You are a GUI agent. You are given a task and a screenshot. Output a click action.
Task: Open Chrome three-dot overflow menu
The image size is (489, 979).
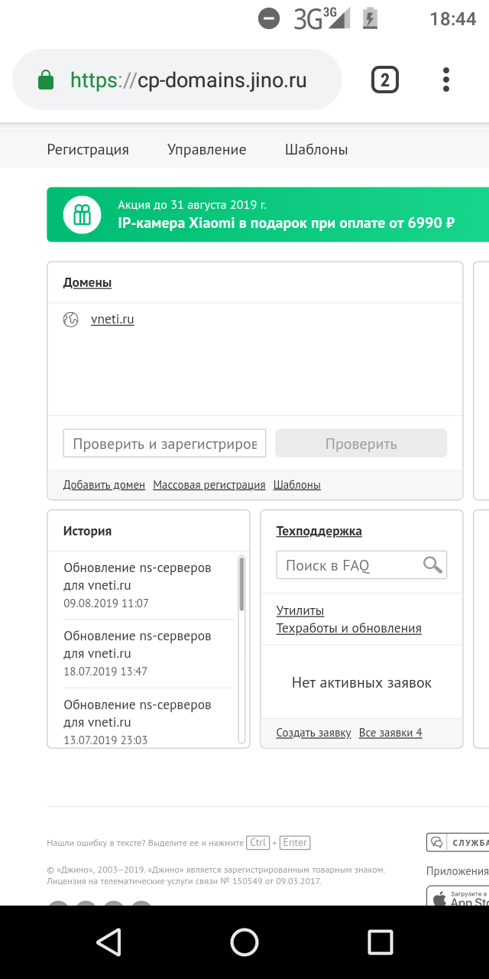click(446, 80)
